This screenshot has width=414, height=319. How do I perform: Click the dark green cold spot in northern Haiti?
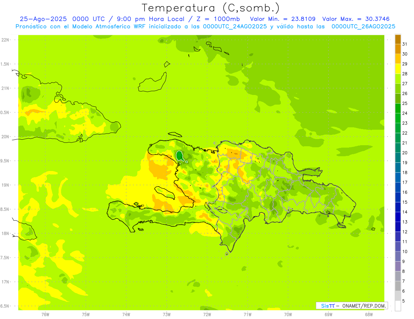179,156
